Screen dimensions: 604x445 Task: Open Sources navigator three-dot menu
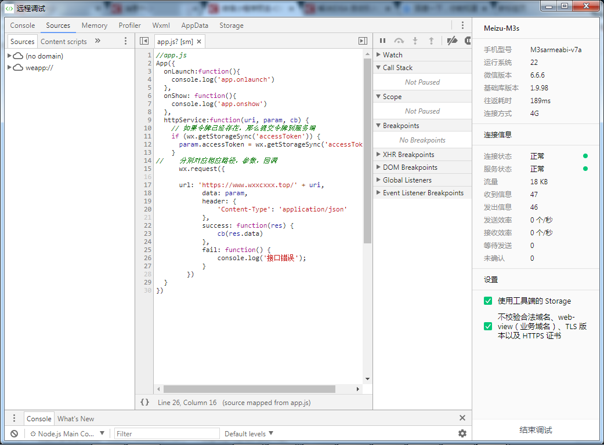click(125, 41)
